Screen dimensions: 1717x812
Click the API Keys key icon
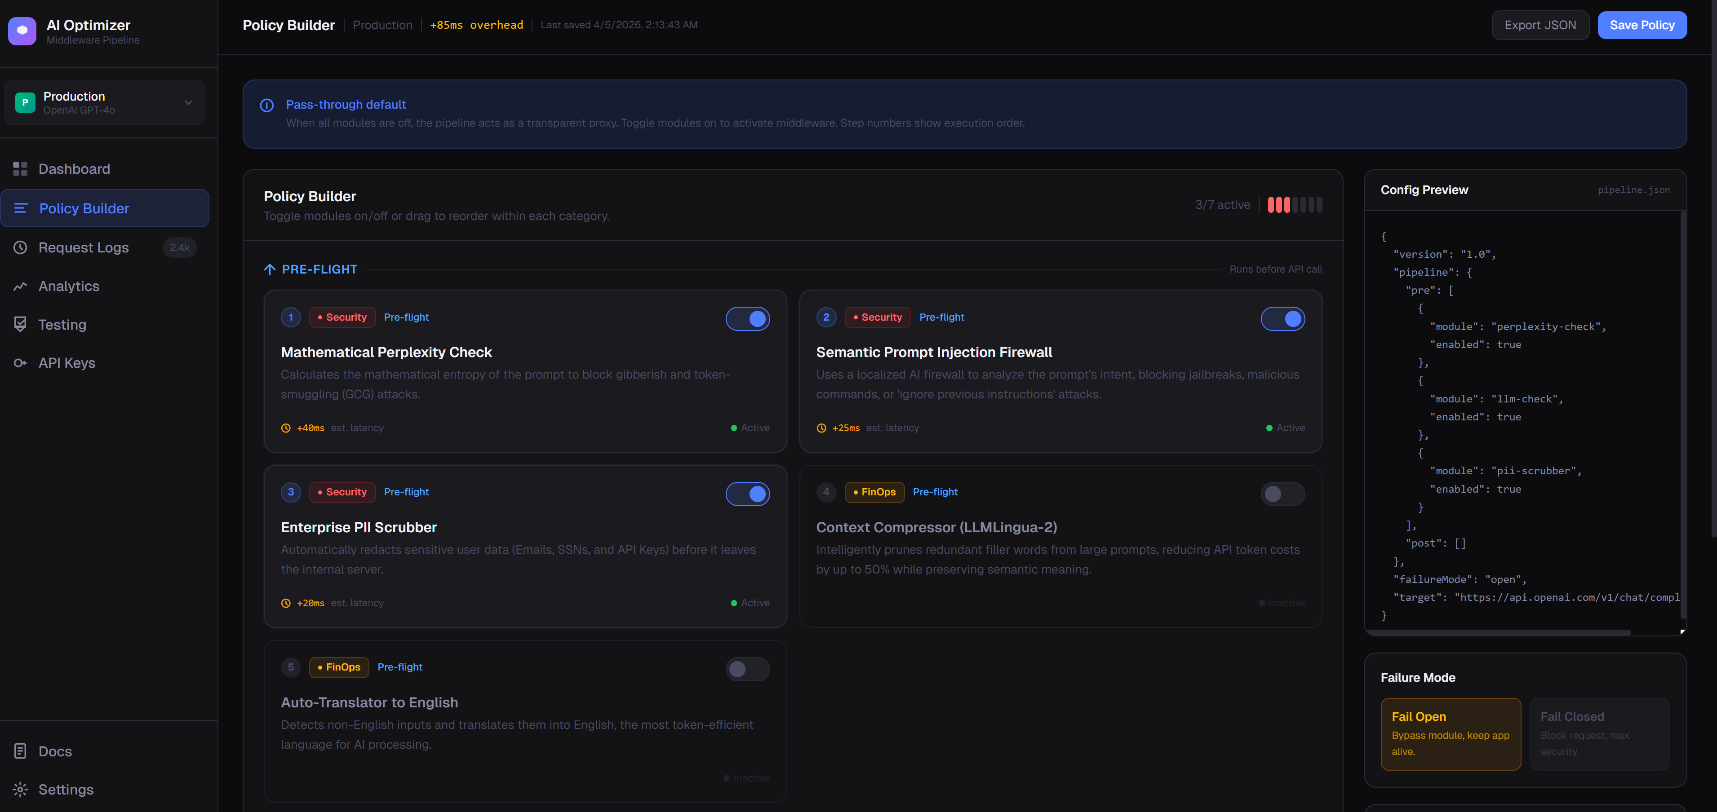point(20,363)
